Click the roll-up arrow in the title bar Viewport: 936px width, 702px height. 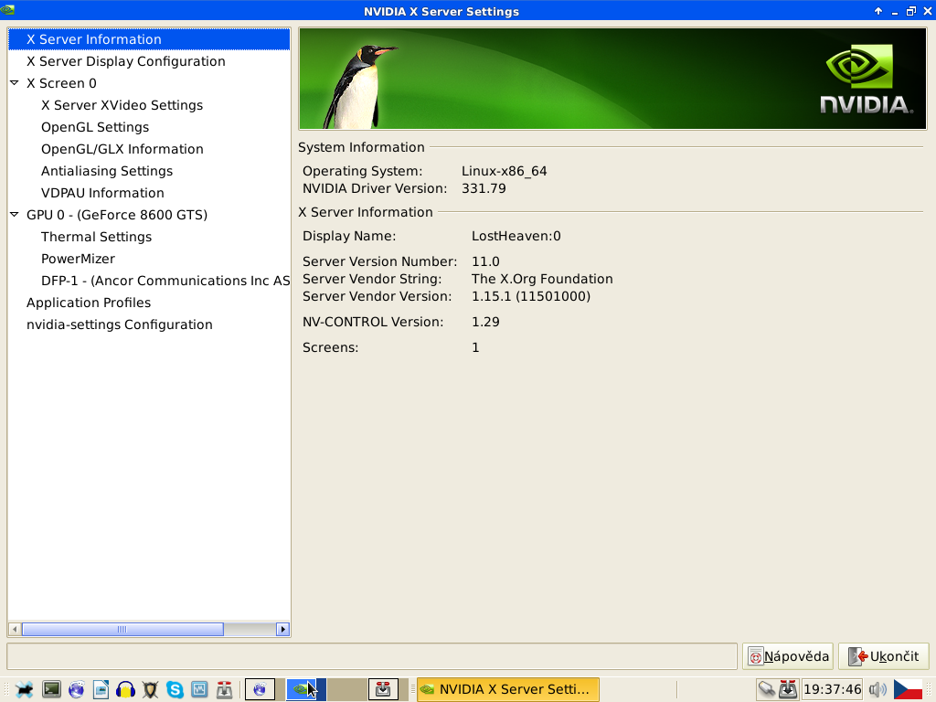click(878, 11)
